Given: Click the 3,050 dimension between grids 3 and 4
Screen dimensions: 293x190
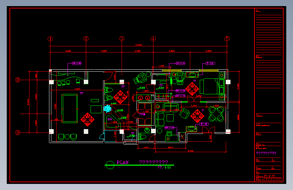Looking at the screenshot, I should coord(138,51).
